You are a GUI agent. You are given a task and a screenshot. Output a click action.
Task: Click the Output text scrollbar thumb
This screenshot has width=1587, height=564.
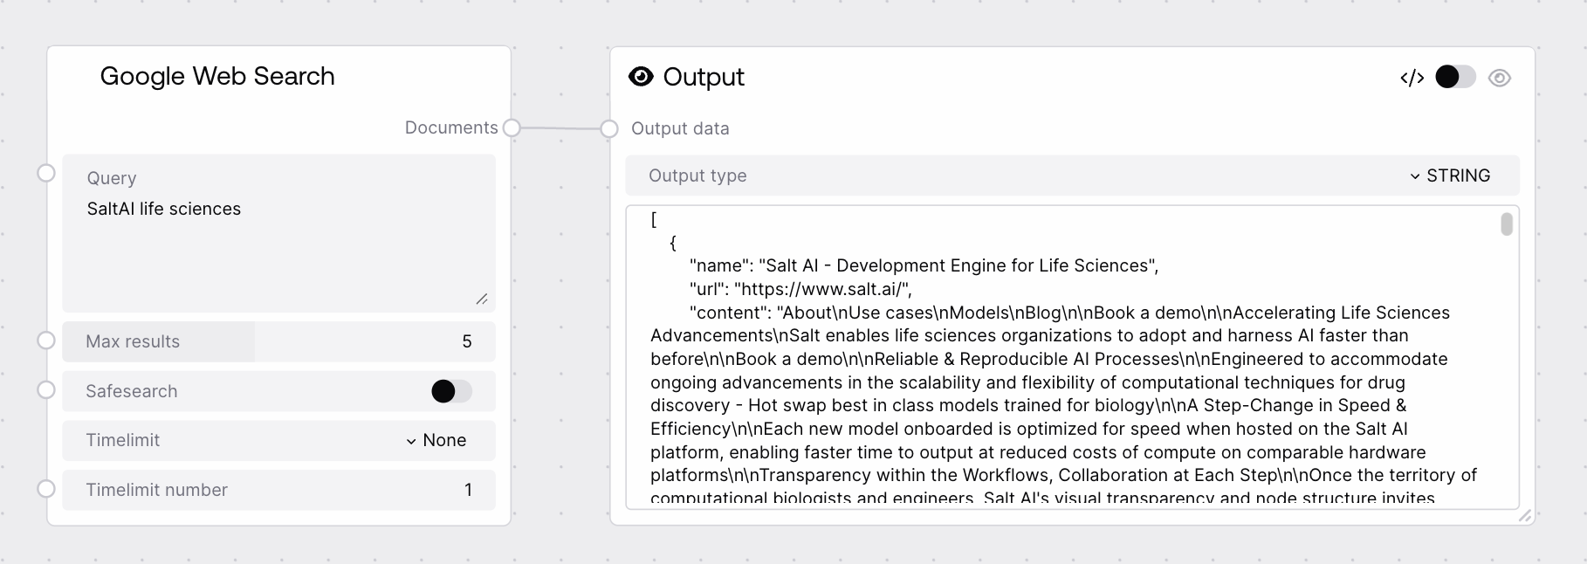pyautogui.click(x=1507, y=224)
